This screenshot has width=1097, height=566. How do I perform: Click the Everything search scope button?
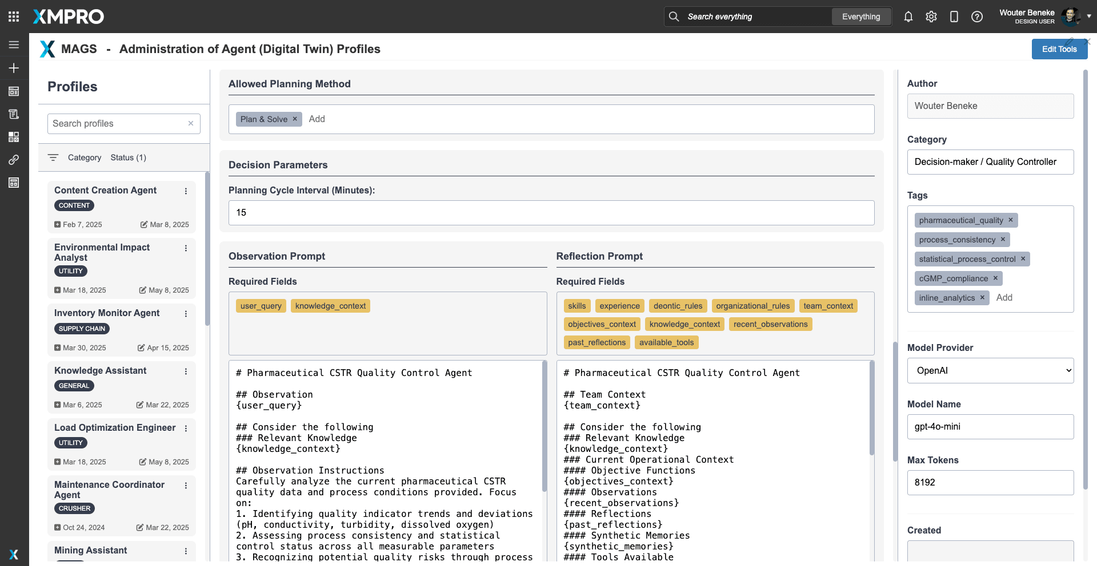click(860, 17)
